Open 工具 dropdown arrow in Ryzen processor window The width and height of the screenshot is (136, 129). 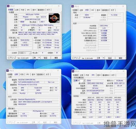click(39, 58)
